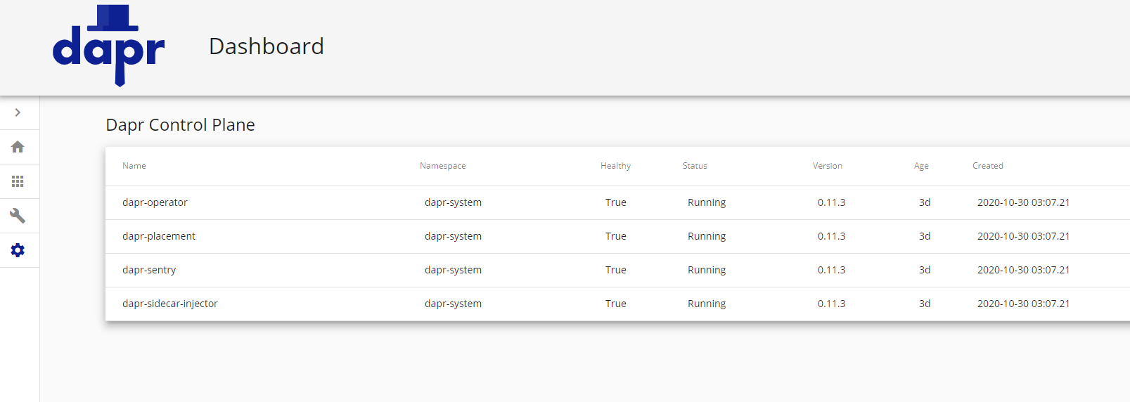Open the gear control plane icon in sidebar
Screen dimensions: 1130x402
[x=18, y=250]
